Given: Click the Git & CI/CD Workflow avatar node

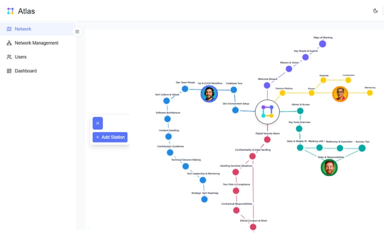Looking at the screenshot, I should coord(209,93).
